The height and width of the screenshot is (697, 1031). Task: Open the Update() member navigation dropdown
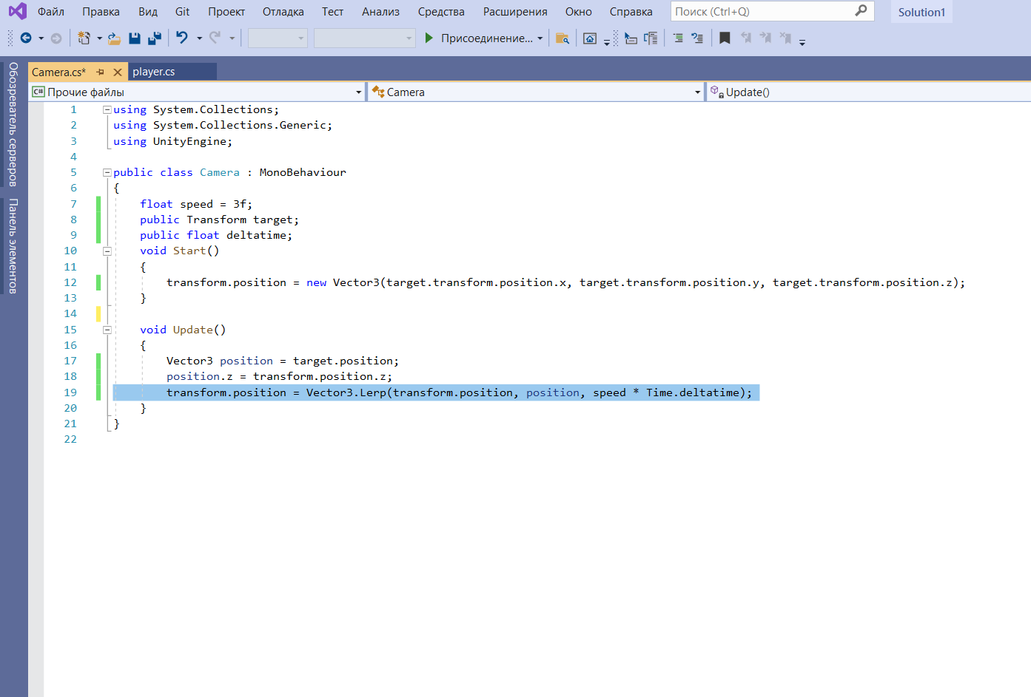click(869, 92)
